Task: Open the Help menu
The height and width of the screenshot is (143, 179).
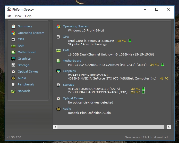Action: (x=28, y=16)
